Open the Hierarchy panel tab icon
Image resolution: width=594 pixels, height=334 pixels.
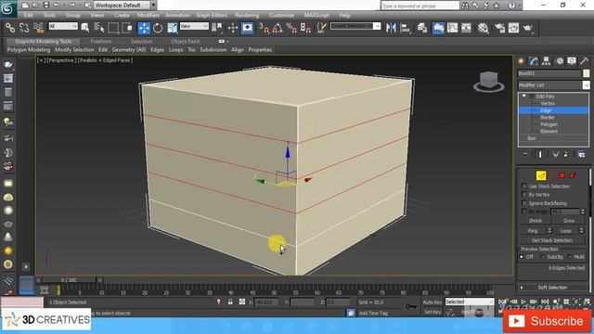(547, 61)
